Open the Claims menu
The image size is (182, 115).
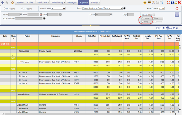pos(31,2)
